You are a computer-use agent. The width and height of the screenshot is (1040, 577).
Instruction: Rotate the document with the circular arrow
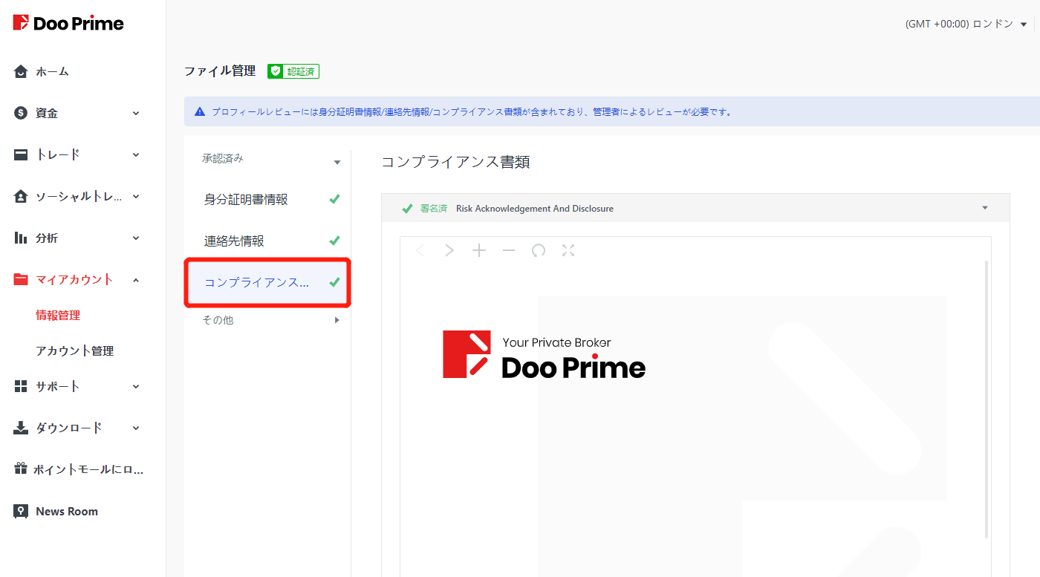(x=539, y=250)
